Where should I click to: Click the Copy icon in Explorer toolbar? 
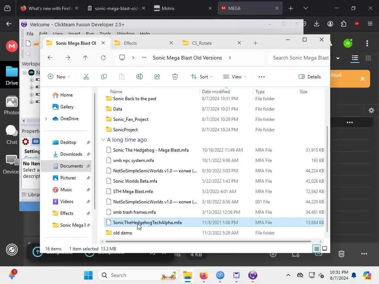(104, 77)
